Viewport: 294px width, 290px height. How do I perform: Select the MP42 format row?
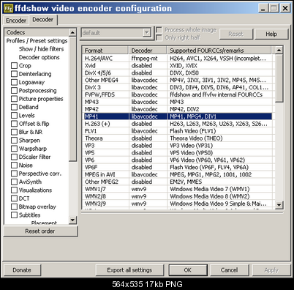(178, 109)
